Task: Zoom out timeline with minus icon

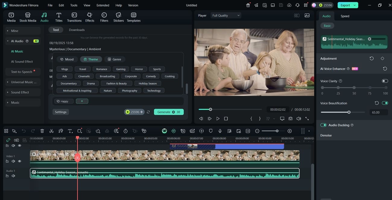Action: click(257, 131)
